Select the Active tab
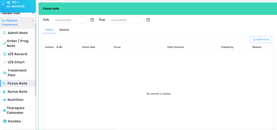This screenshot has height=130, width=277. click(49, 30)
